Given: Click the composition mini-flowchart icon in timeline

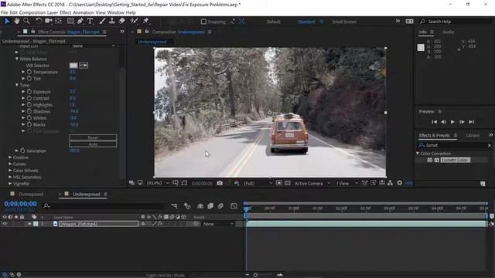Looking at the screenshot, I should [174, 206].
